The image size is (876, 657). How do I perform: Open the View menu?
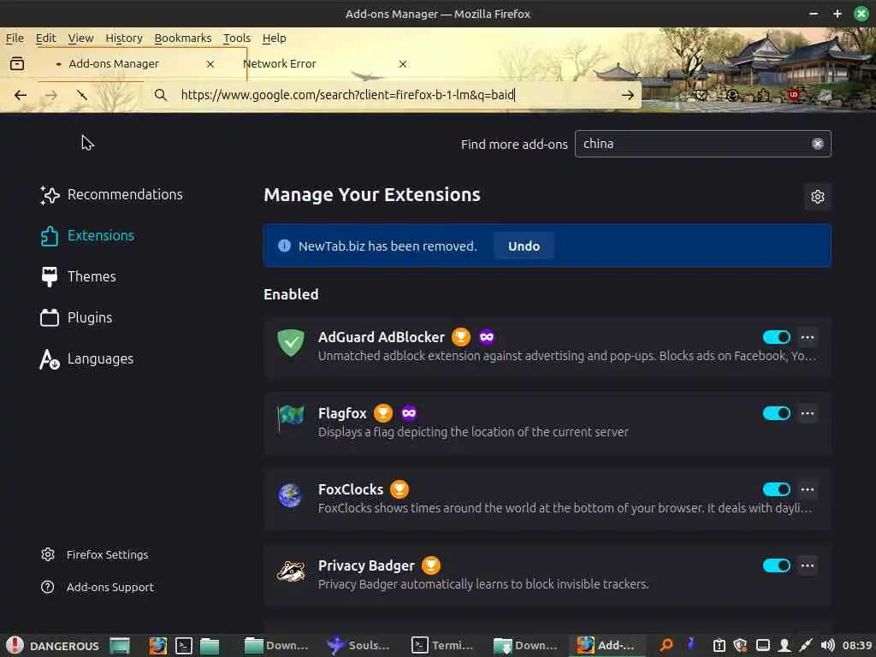click(x=81, y=38)
